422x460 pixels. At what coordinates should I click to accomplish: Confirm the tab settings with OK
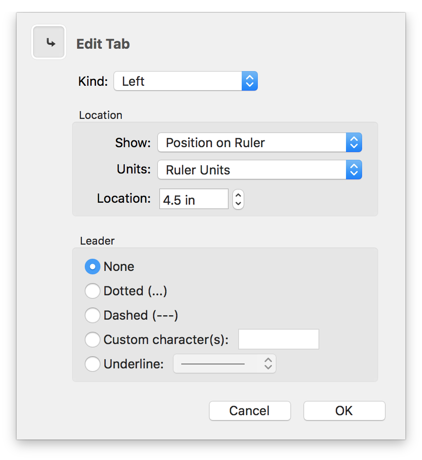coord(344,411)
